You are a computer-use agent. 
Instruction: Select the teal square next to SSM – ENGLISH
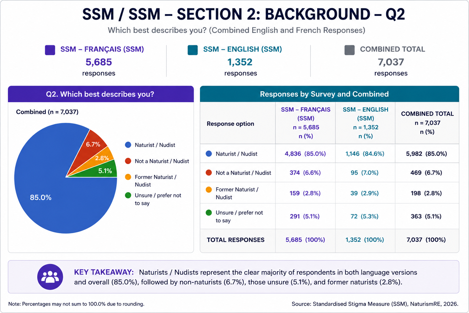[193, 50]
